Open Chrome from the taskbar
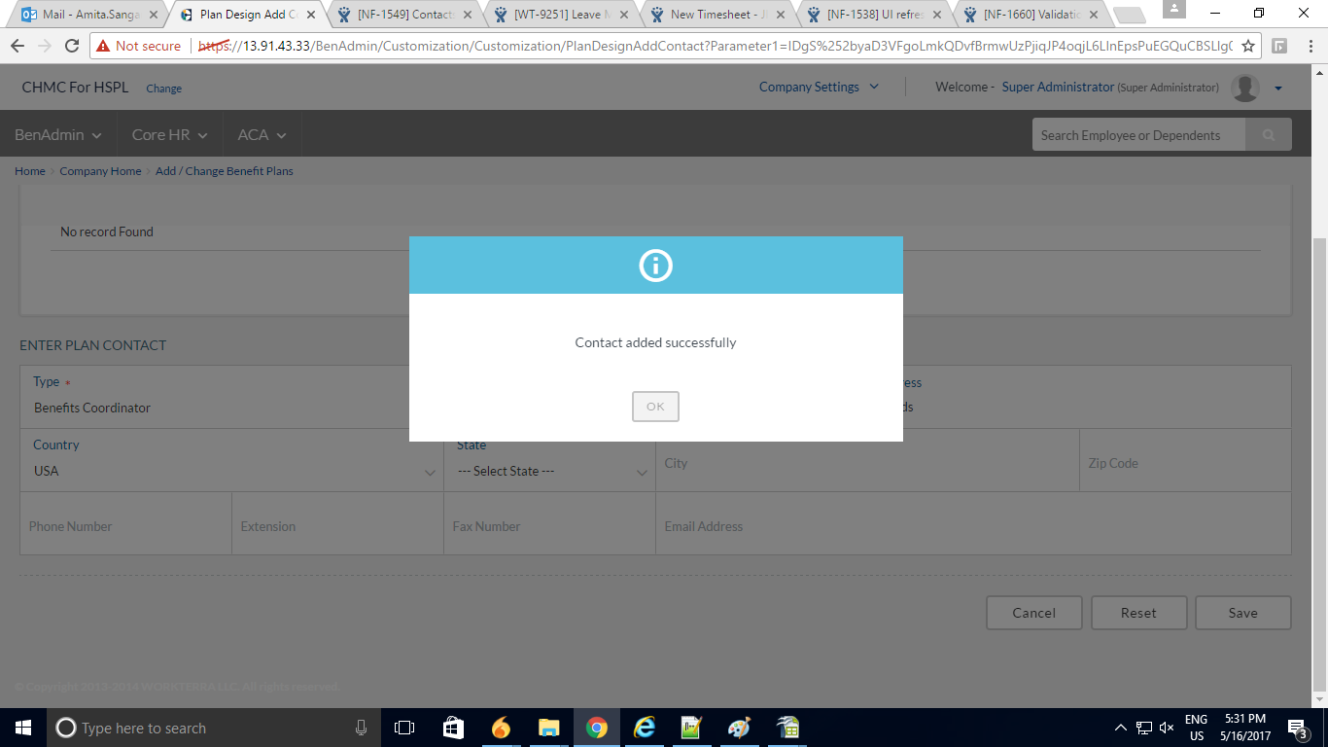 tap(596, 728)
